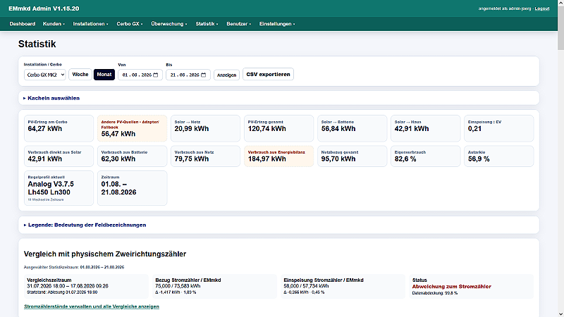The height and width of the screenshot is (317, 564).
Task: Expand the Kacheln auswählen section
Action: tap(51, 98)
